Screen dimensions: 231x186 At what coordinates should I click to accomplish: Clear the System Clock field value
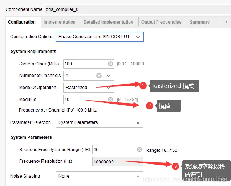[110, 64]
